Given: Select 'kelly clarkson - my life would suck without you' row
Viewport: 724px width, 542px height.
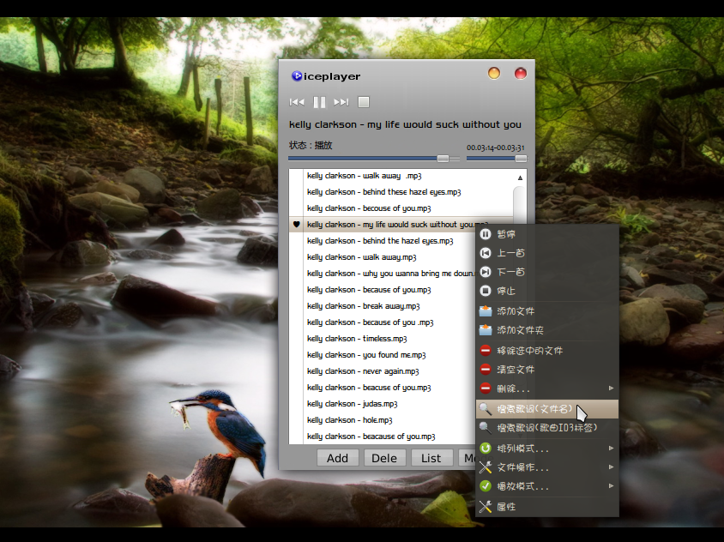Looking at the screenshot, I should coord(401,225).
